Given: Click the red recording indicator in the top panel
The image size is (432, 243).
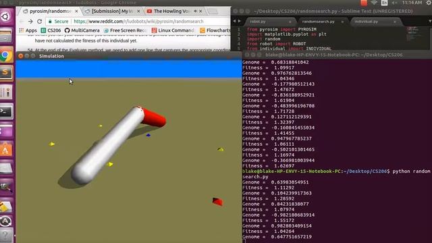Looking at the screenshot, I should click(x=364, y=3).
